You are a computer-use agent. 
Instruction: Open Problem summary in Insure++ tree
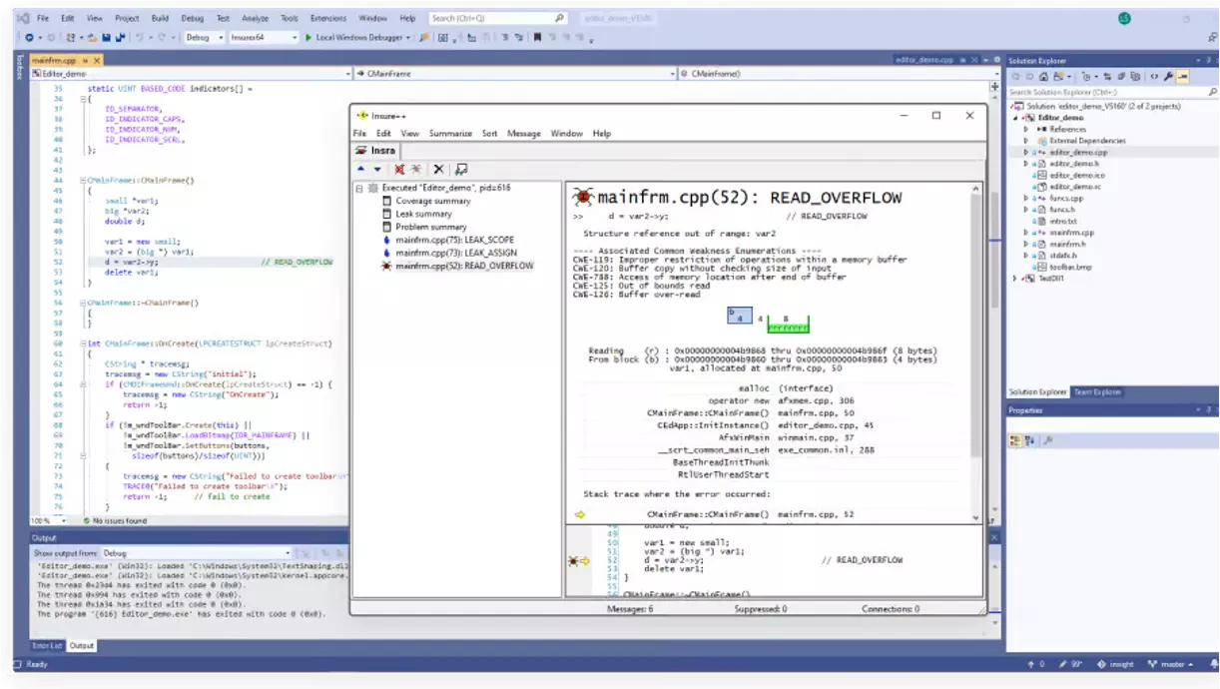[430, 227]
